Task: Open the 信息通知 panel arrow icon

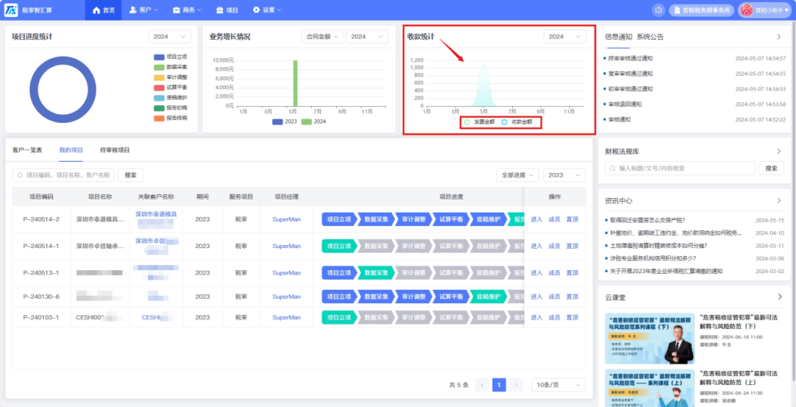Action: click(x=779, y=37)
